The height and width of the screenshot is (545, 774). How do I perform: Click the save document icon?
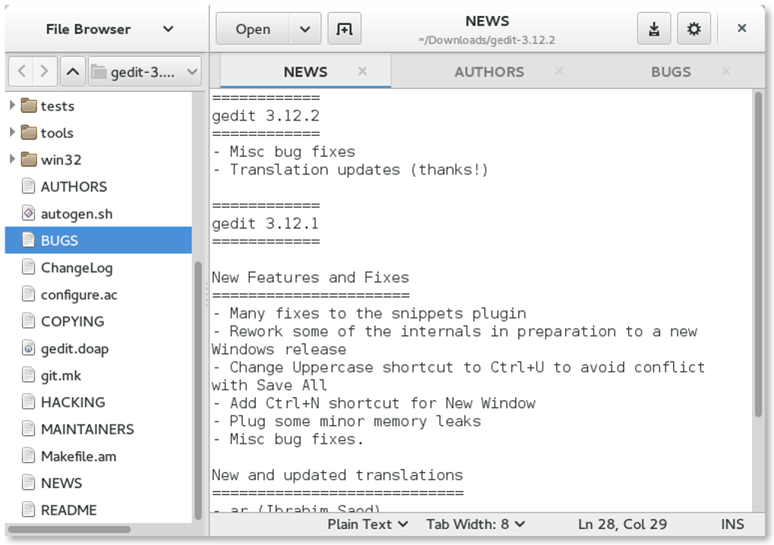[653, 29]
